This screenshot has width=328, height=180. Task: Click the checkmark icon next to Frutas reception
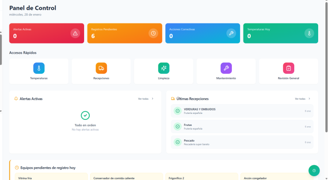tap(177, 127)
